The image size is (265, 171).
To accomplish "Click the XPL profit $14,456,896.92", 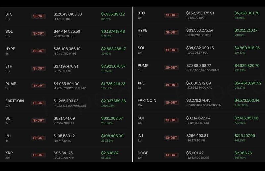I will tap(248, 83).
